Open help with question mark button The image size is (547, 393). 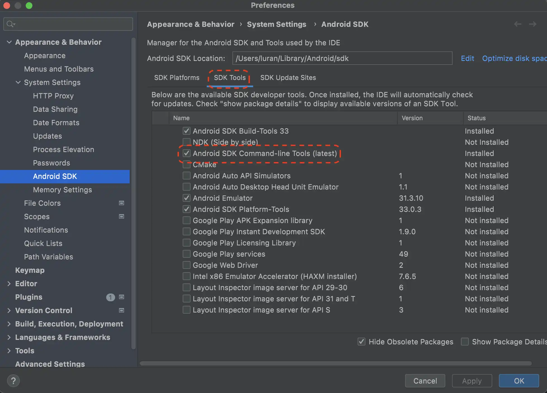tap(13, 381)
